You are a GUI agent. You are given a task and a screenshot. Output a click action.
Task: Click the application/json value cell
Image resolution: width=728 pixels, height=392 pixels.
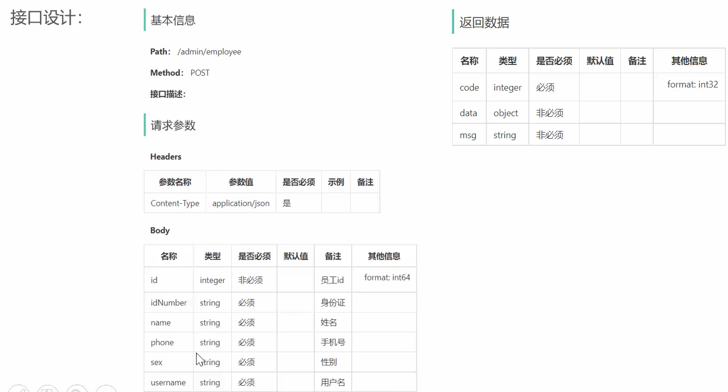tap(241, 203)
